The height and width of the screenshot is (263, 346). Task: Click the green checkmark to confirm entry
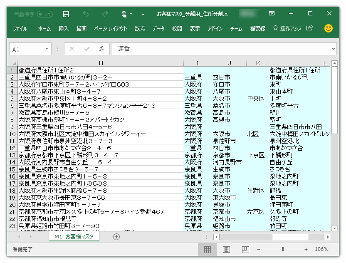point(87,49)
